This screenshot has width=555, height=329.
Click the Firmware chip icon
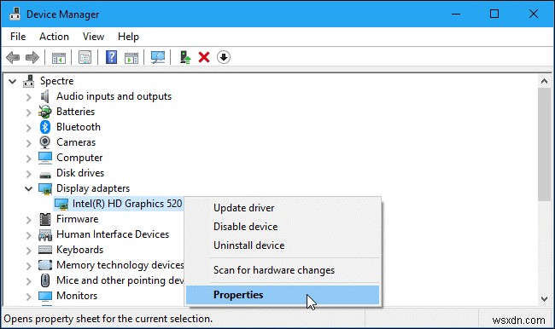coord(45,219)
